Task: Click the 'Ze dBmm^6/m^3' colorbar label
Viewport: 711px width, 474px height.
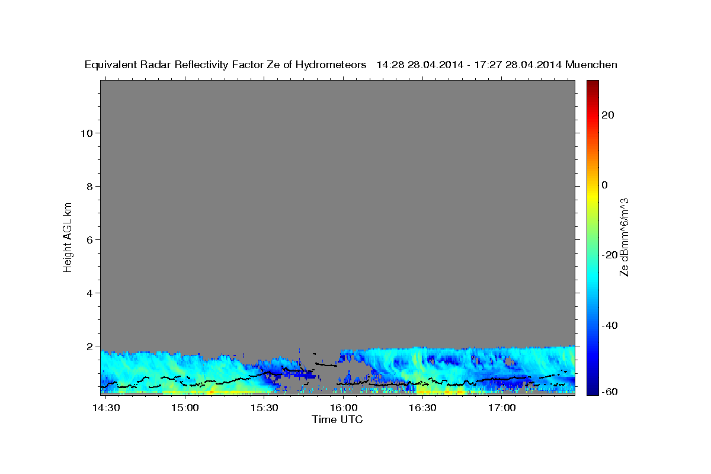Action: [x=623, y=238]
